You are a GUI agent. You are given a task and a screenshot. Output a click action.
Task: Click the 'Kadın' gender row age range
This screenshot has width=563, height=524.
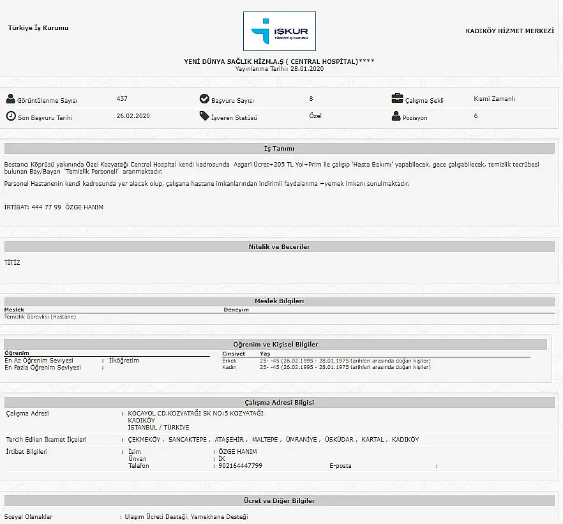(345, 367)
